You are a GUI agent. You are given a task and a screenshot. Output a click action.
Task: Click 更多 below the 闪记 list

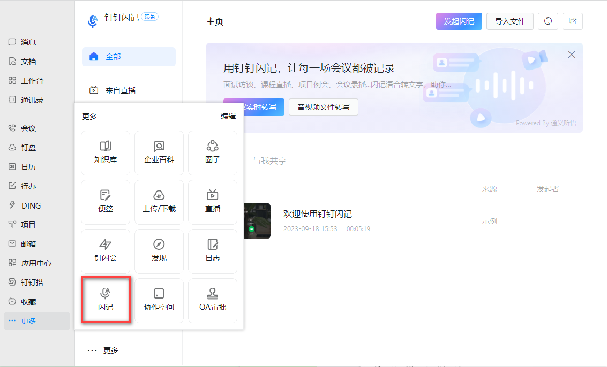103,350
